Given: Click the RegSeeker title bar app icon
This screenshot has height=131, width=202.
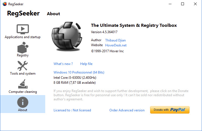Looking at the screenshot, I should coord(5,4).
